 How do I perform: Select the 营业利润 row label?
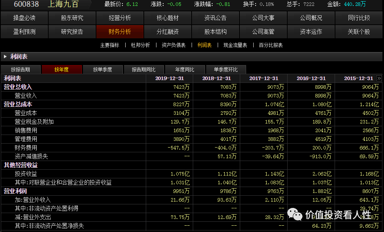pyautogui.click(x=15, y=191)
